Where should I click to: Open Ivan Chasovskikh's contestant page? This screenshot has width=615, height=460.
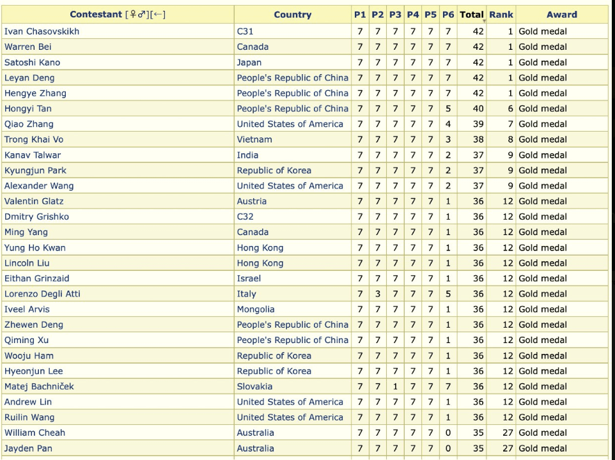(42, 31)
